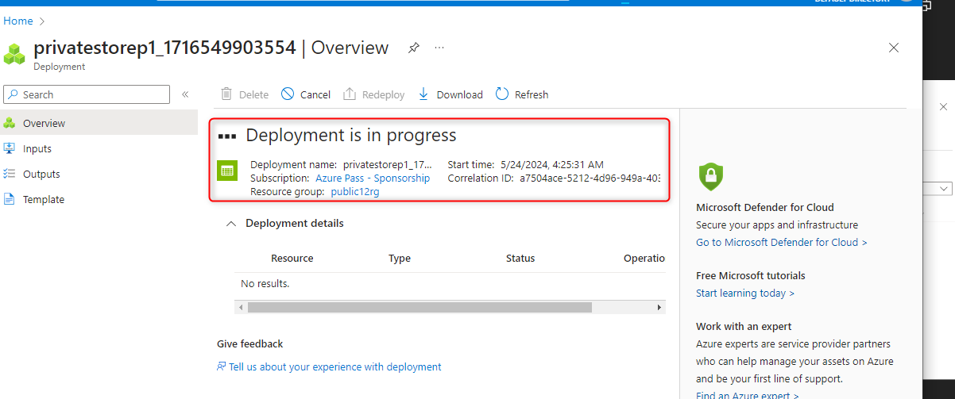Click the down-arrow Download icon
Screen dimensions: 955x399
(x=423, y=94)
